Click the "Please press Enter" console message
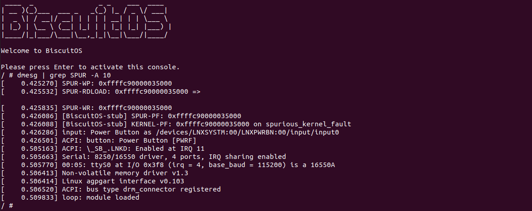This screenshot has width=532, height=211. pyautogui.click(x=90, y=67)
